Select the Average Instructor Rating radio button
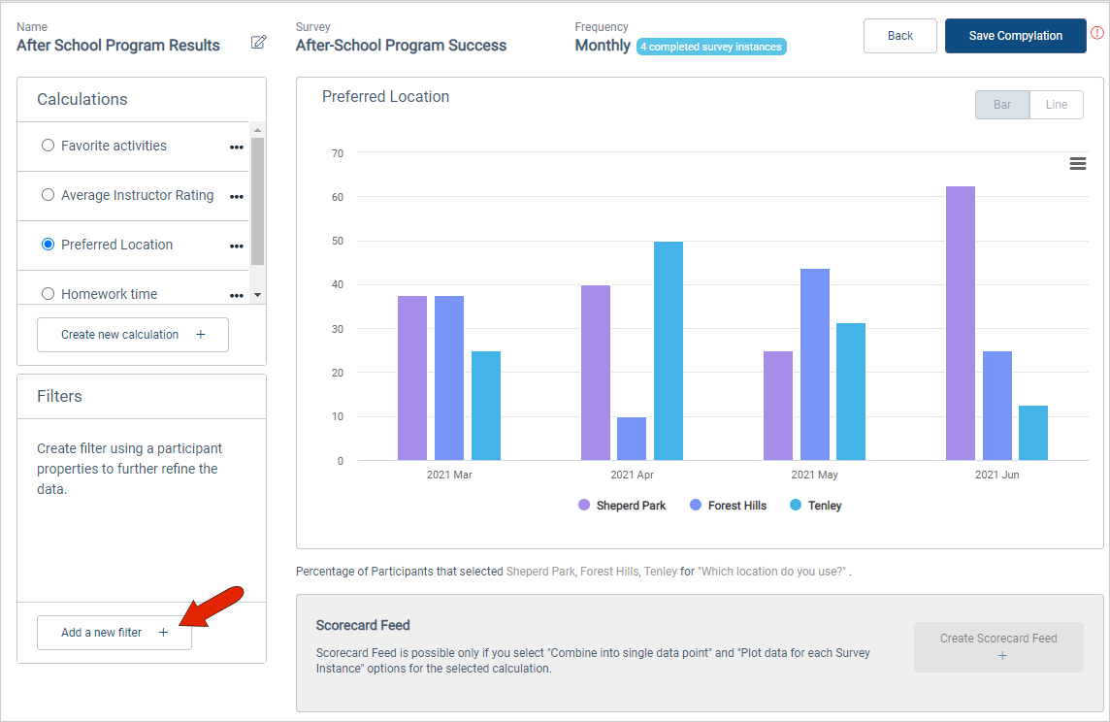Screen dimensions: 1110x722 [x=48, y=195]
